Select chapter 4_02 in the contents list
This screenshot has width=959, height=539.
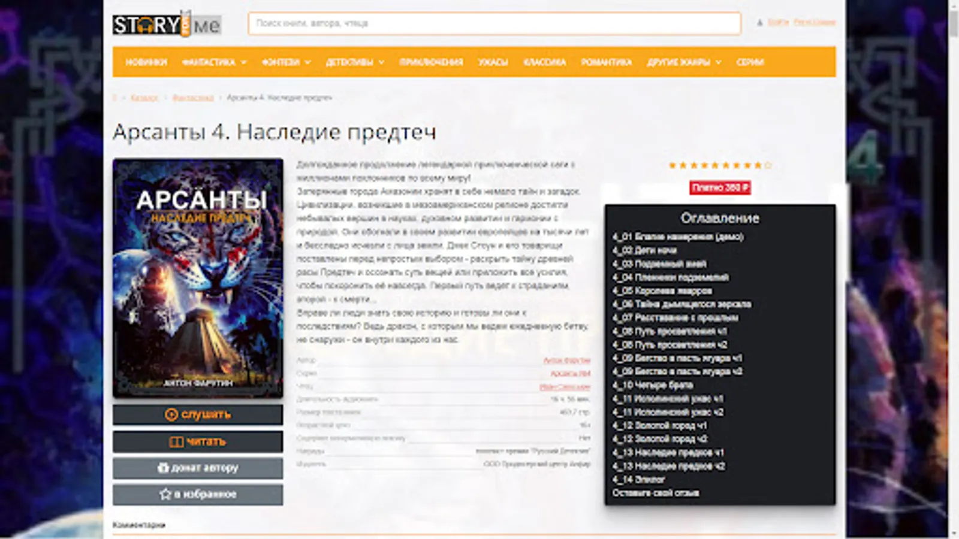coord(644,250)
